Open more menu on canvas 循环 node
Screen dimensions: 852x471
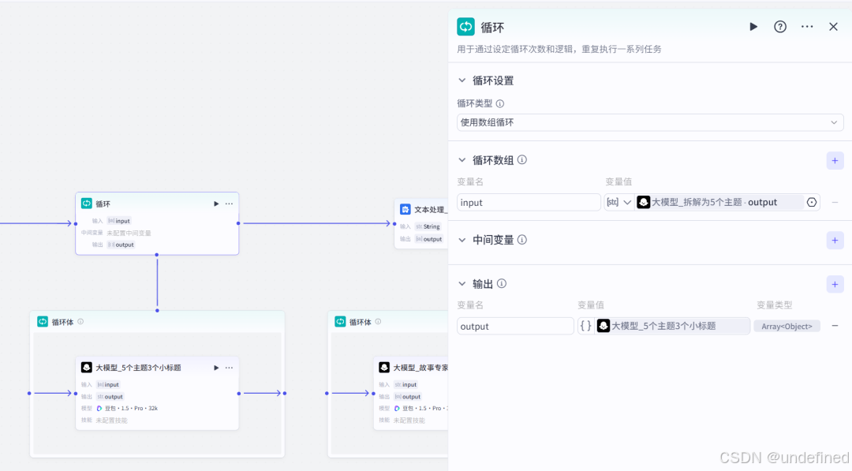pyautogui.click(x=230, y=204)
